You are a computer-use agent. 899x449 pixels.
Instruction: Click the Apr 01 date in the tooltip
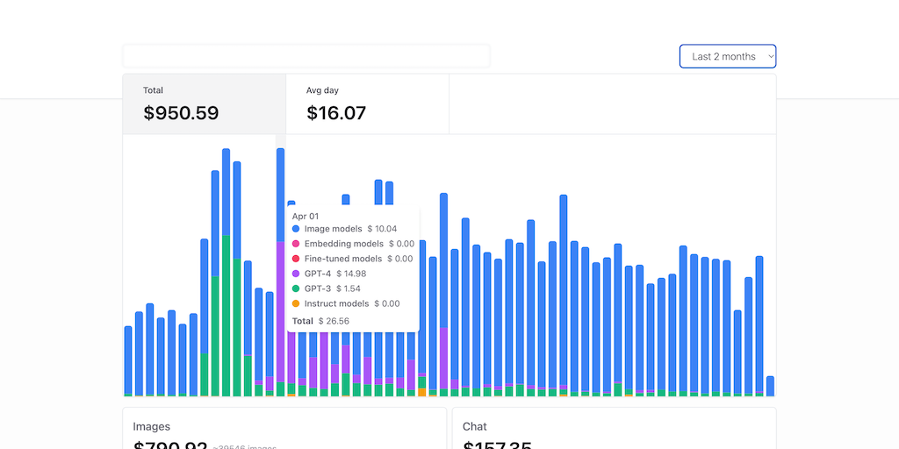(x=306, y=216)
